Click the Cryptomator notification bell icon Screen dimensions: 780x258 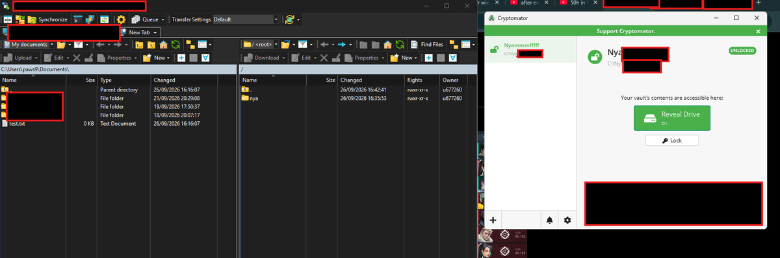pyautogui.click(x=550, y=220)
